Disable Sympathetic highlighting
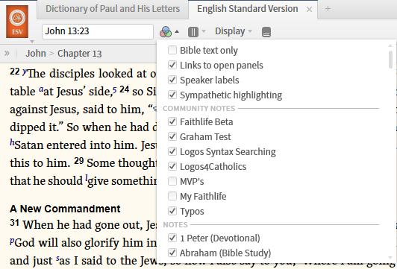The image size is (397, 269). tap(172, 95)
